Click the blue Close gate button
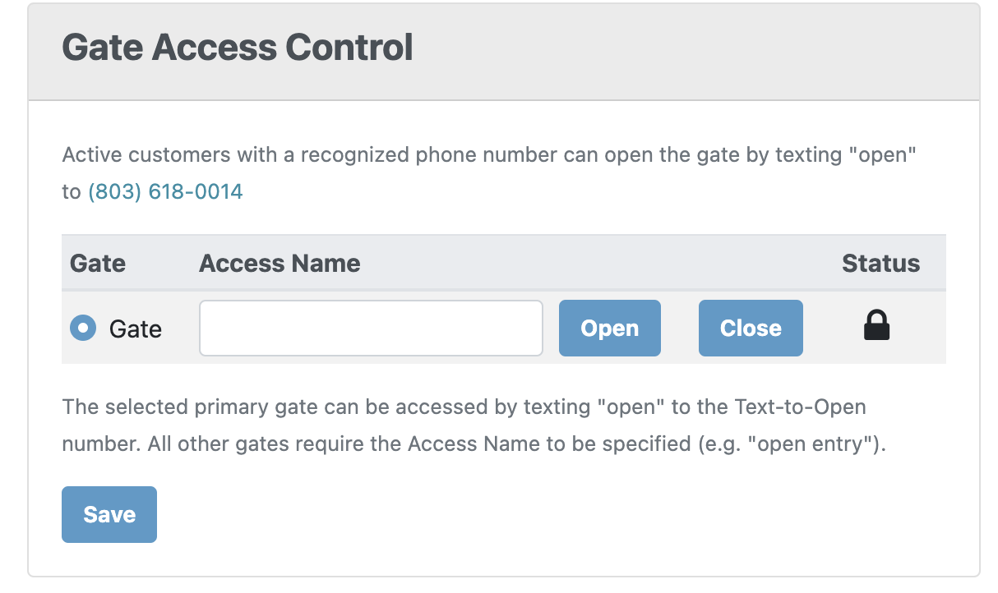The height and width of the screenshot is (593, 998). [x=751, y=328]
